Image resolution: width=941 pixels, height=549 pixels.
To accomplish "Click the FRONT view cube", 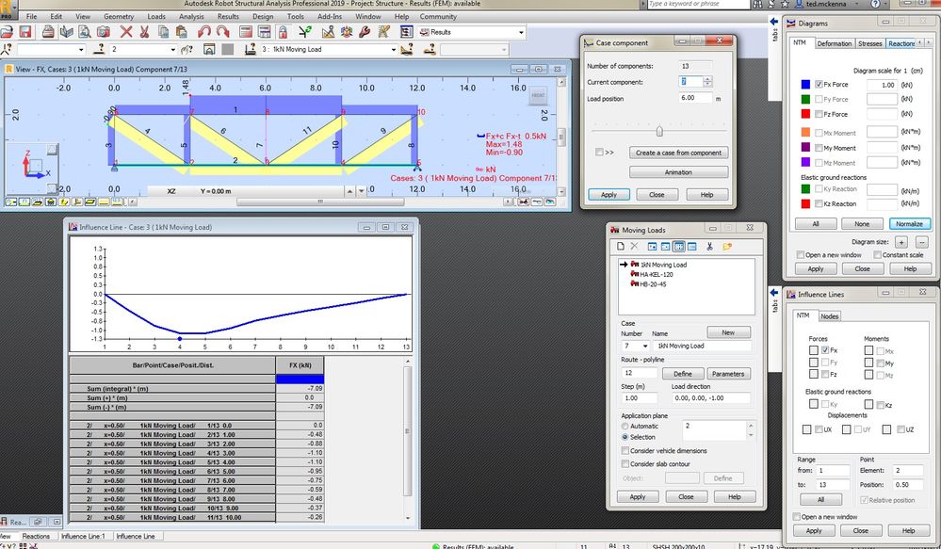I will (538, 95).
